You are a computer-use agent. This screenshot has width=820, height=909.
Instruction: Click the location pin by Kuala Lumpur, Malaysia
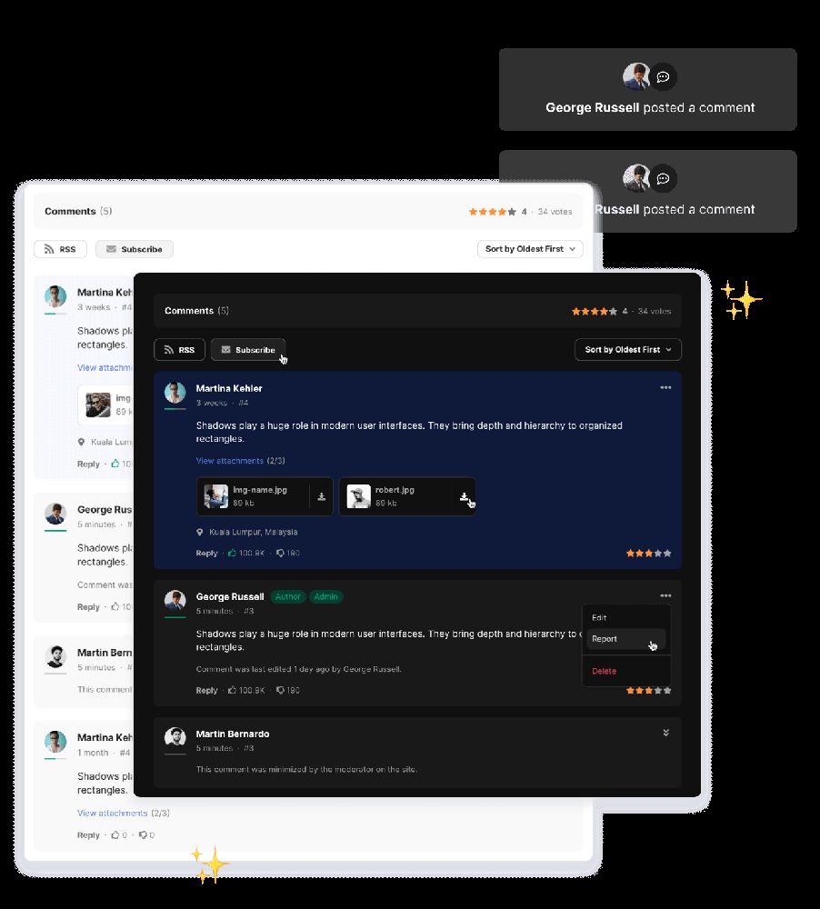pos(199,532)
